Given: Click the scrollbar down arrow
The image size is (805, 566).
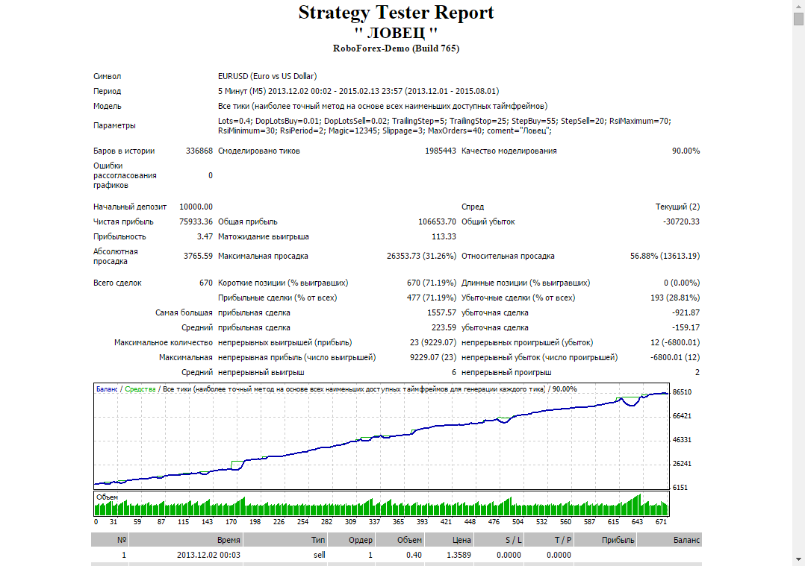Looking at the screenshot, I should tap(798, 560).
